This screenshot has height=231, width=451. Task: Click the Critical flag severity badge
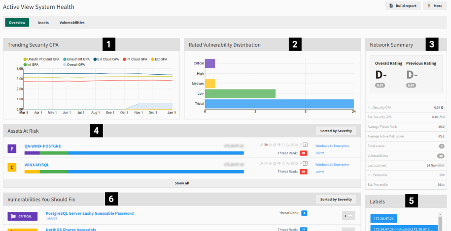click(x=23, y=216)
